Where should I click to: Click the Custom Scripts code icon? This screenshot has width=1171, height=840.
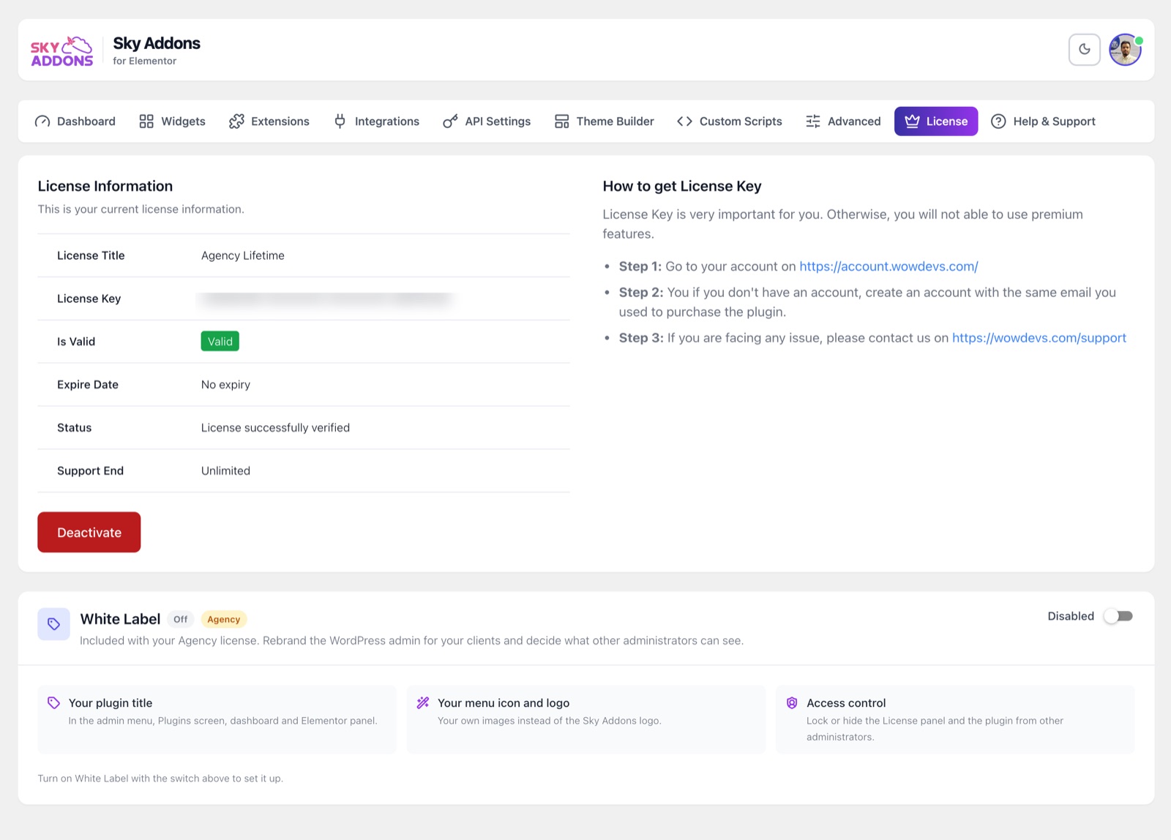pyautogui.click(x=684, y=121)
